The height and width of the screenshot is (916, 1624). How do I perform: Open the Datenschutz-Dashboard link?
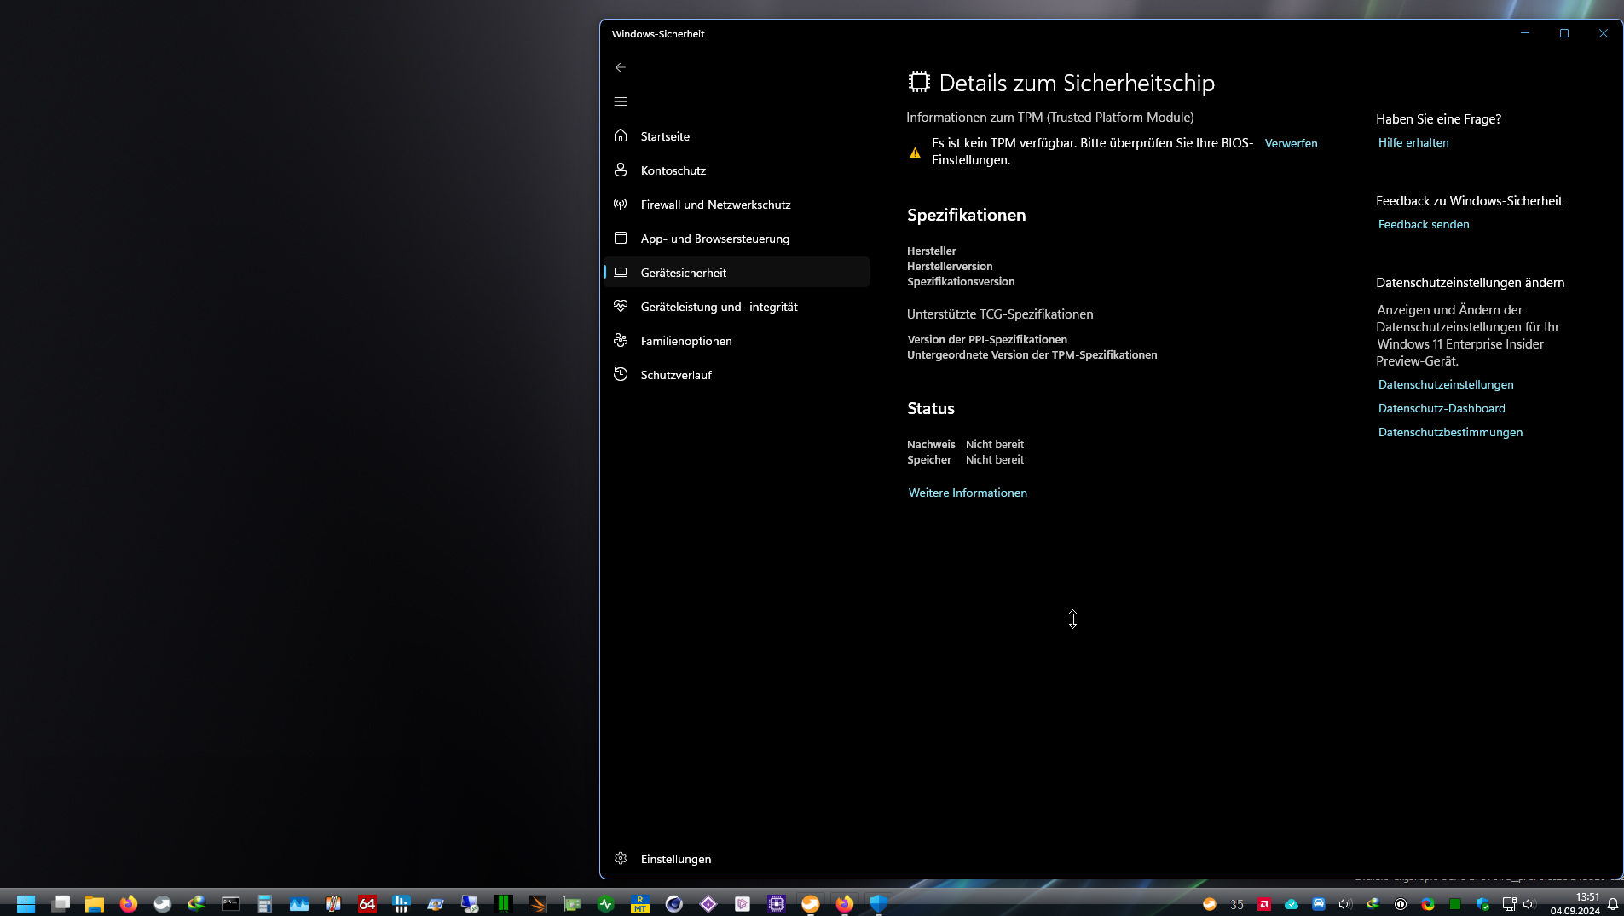pos(1442,408)
